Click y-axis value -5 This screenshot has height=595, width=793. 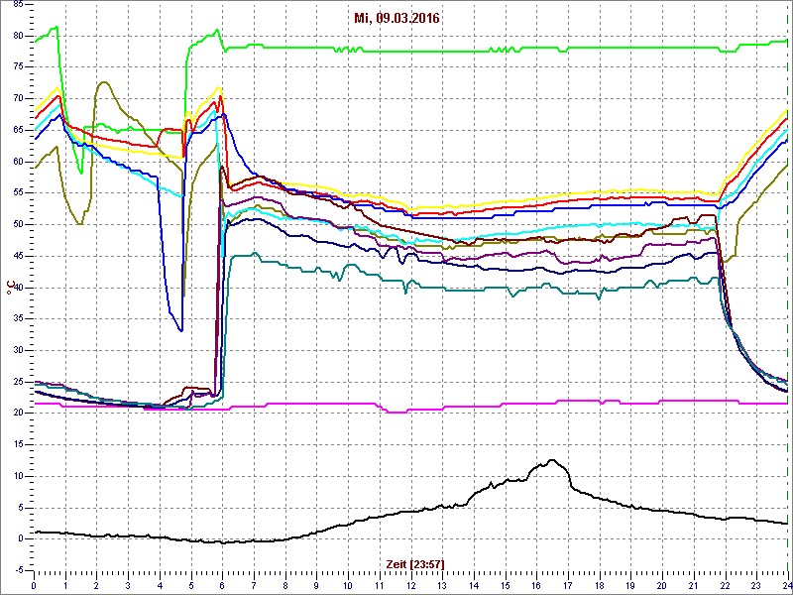[x=18, y=570]
